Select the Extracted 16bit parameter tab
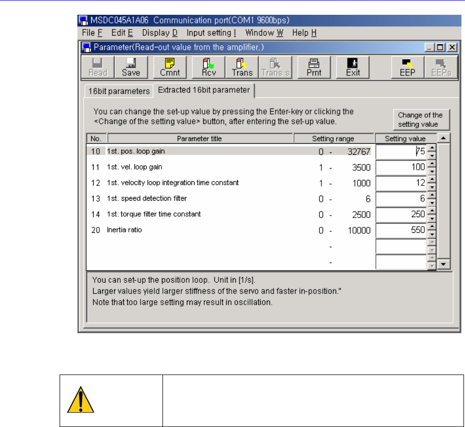465x427 pixels. pos(204,90)
